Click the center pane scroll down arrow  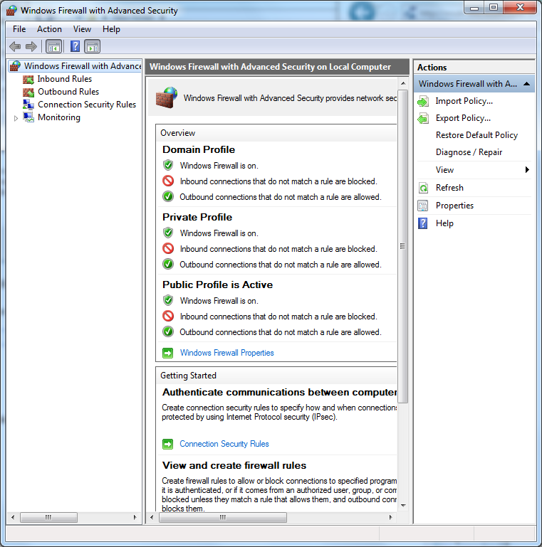(403, 506)
